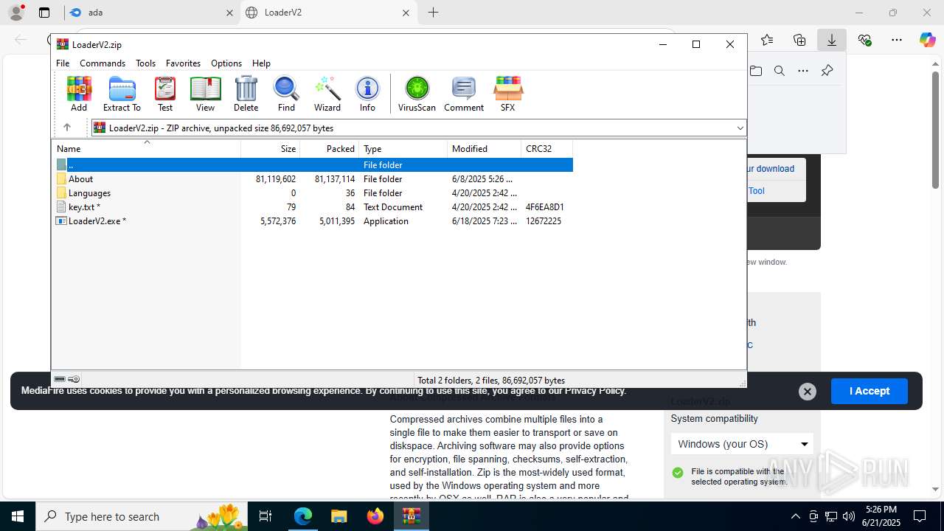This screenshot has width=944, height=531.
Task: Open browser Favorites star icon
Action: [x=767, y=40]
